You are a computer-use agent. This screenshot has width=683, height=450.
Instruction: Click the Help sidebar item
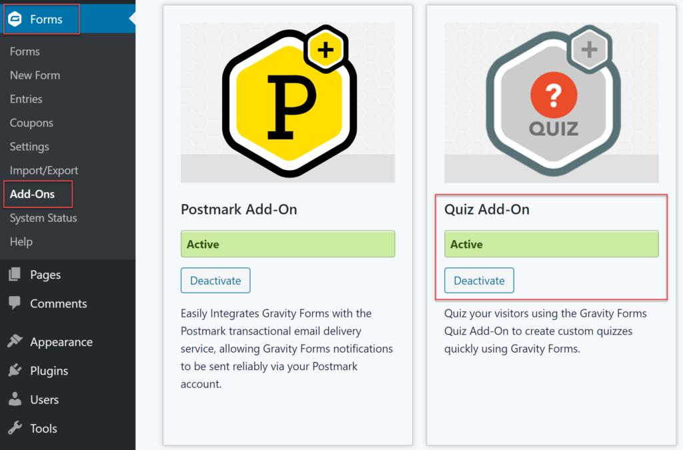pos(21,242)
